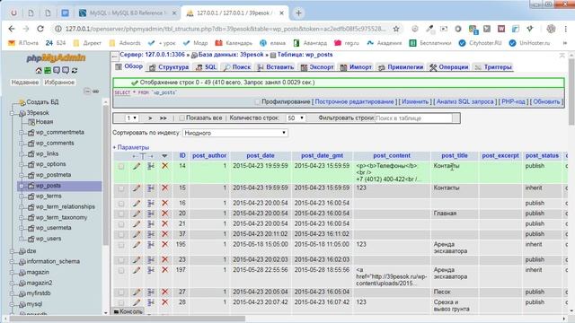The image size is (575, 323).
Task: Expand the + Параметры section
Action: point(130,147)
